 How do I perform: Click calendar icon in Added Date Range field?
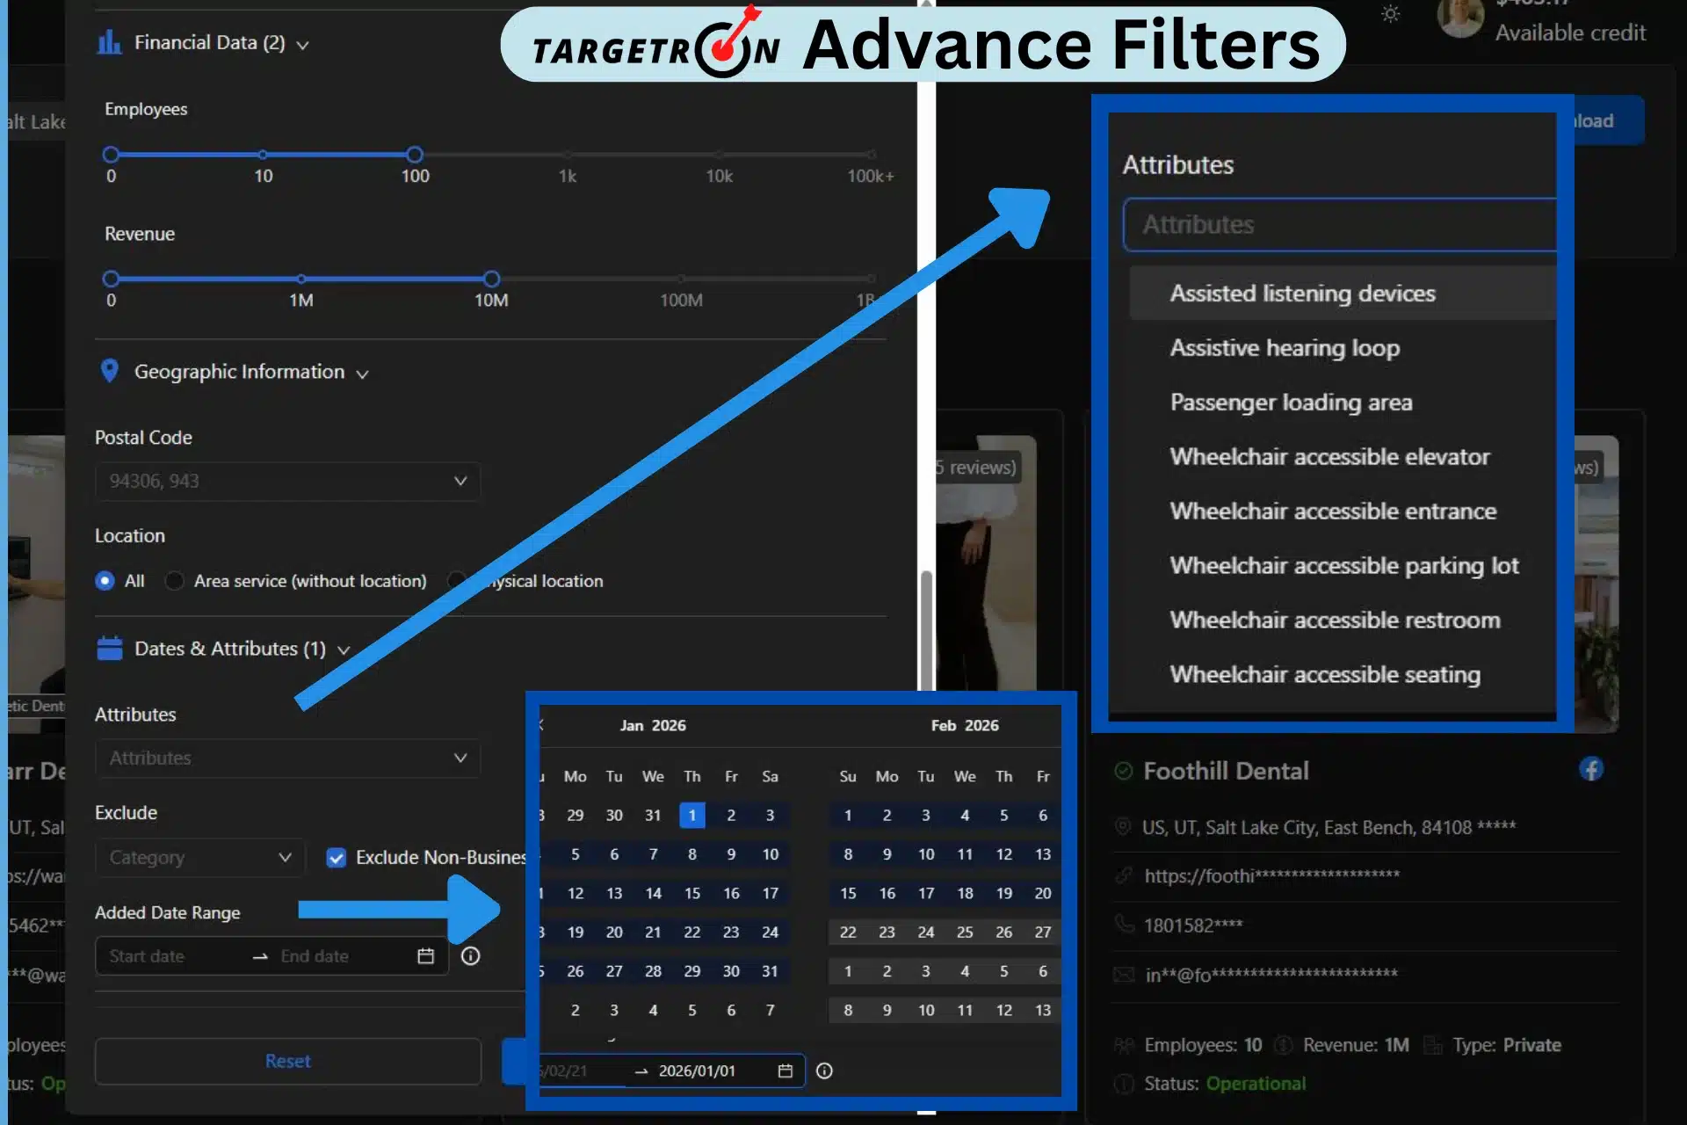pyautogui.click(x=425, y=956)
